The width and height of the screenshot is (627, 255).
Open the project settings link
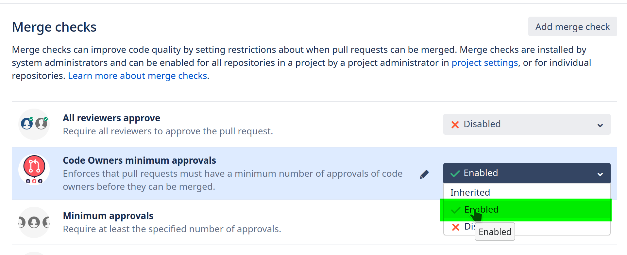click(484, 63)
